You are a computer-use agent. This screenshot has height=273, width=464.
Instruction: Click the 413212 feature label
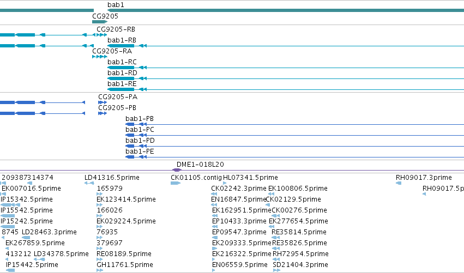(x=19, y=254)
